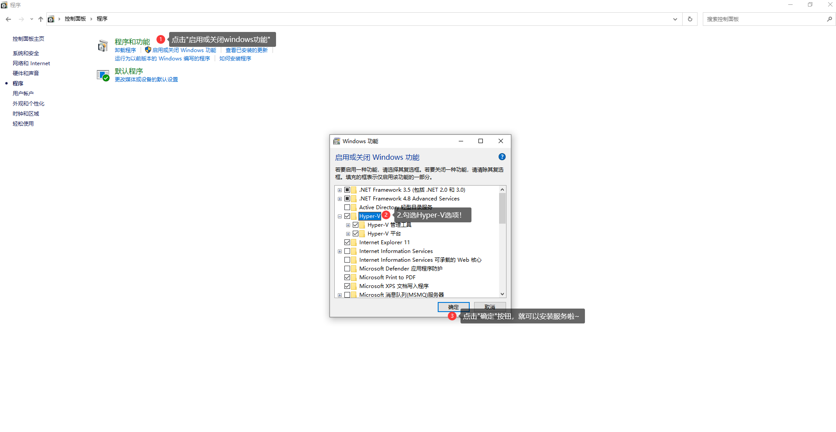Click the search magnifier icon

[x=829, y=19]
